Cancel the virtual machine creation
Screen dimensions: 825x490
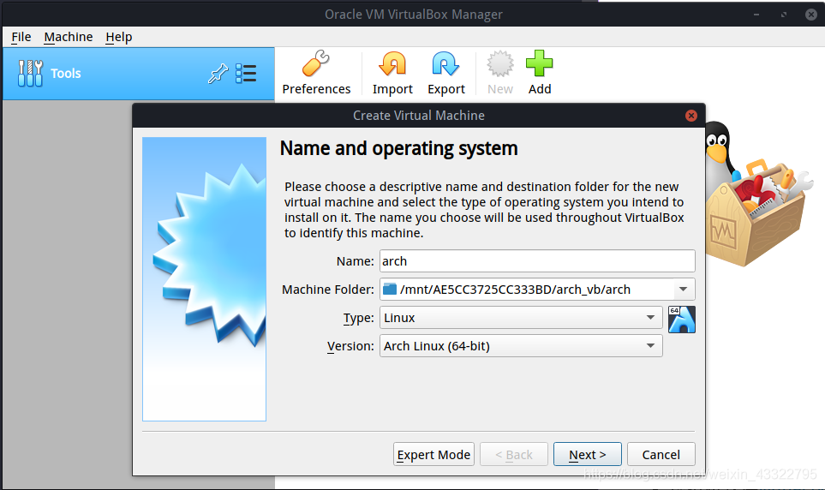661,454
